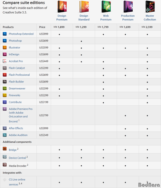The width and height of the screenshot is (161, 188).
Task: Select the Flash Professional link
Action: point(19,75)
